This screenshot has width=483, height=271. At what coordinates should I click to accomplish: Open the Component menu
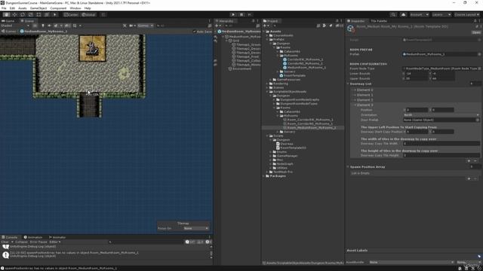click(58, 8)
